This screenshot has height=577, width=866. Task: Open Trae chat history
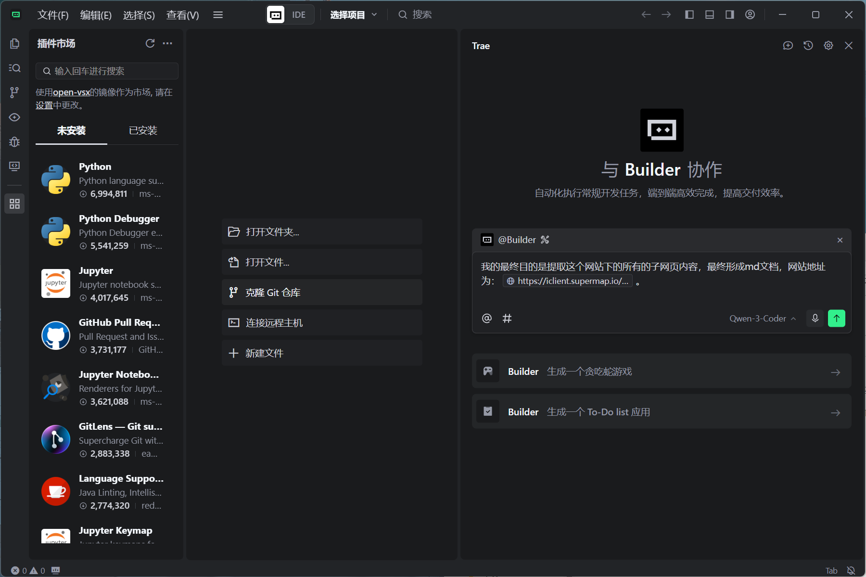coord(808,45)
